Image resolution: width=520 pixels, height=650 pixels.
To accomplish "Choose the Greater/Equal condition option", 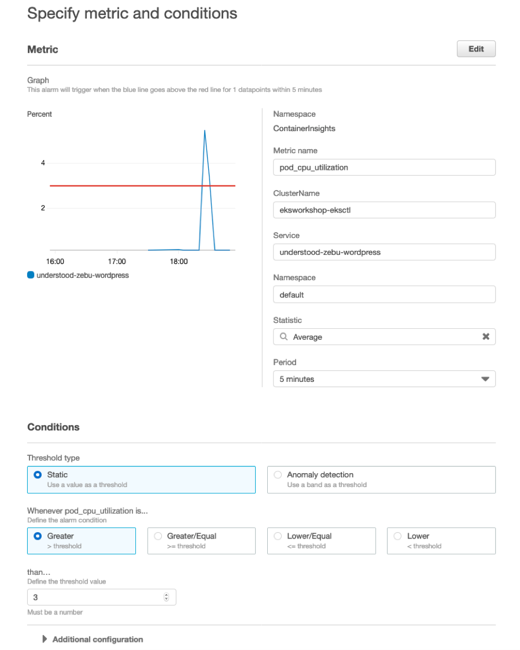I will click(158, 536).
